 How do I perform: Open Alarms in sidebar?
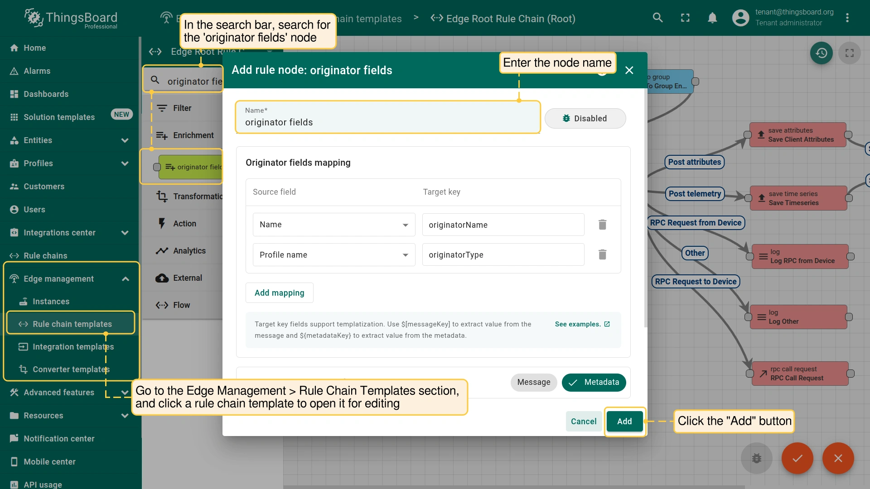[70, 71]
